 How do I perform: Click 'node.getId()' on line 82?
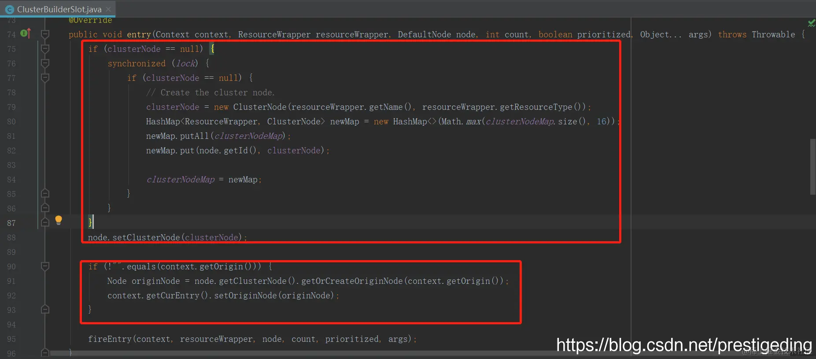tap(228, 151)
